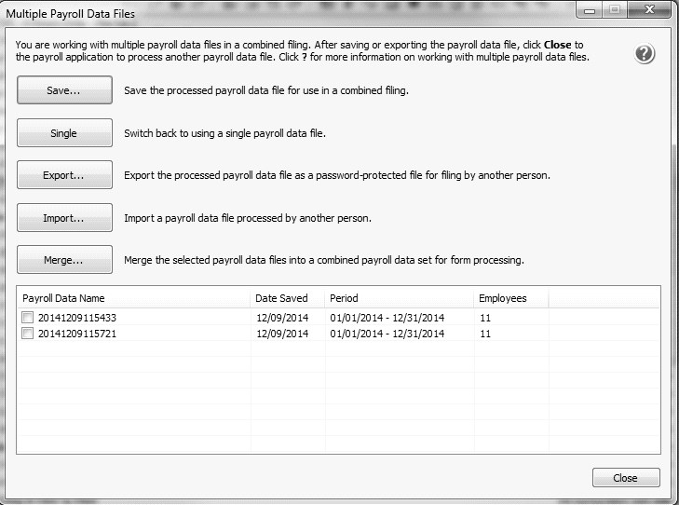
Task: Switch back using the Single button
Action: pyautogui.click(x=64, y=133)
